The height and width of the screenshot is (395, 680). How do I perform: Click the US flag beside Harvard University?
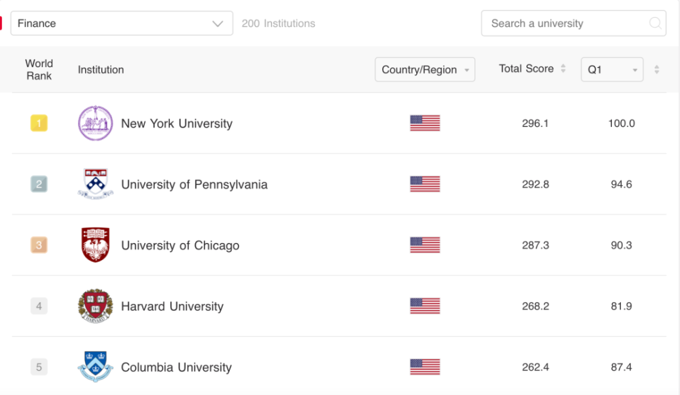[425, 306]
